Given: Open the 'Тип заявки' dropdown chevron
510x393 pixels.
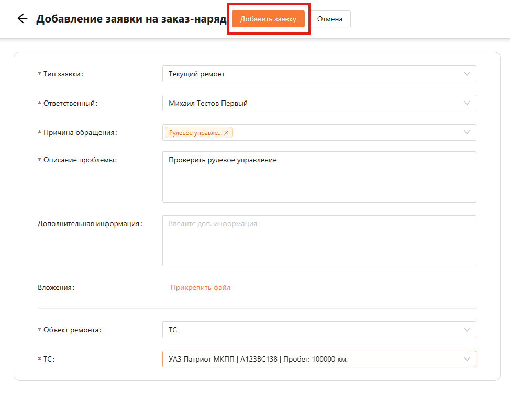Looking at the screenshot, I should click(x=467, y=74).
